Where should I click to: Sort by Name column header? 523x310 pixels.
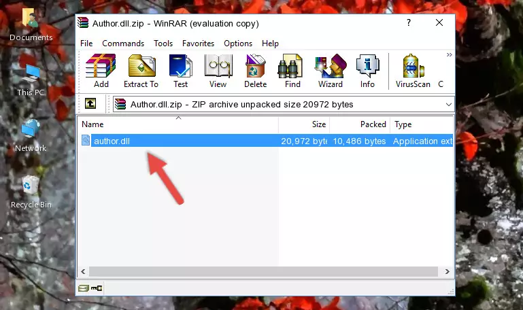[x=178, y=124]
